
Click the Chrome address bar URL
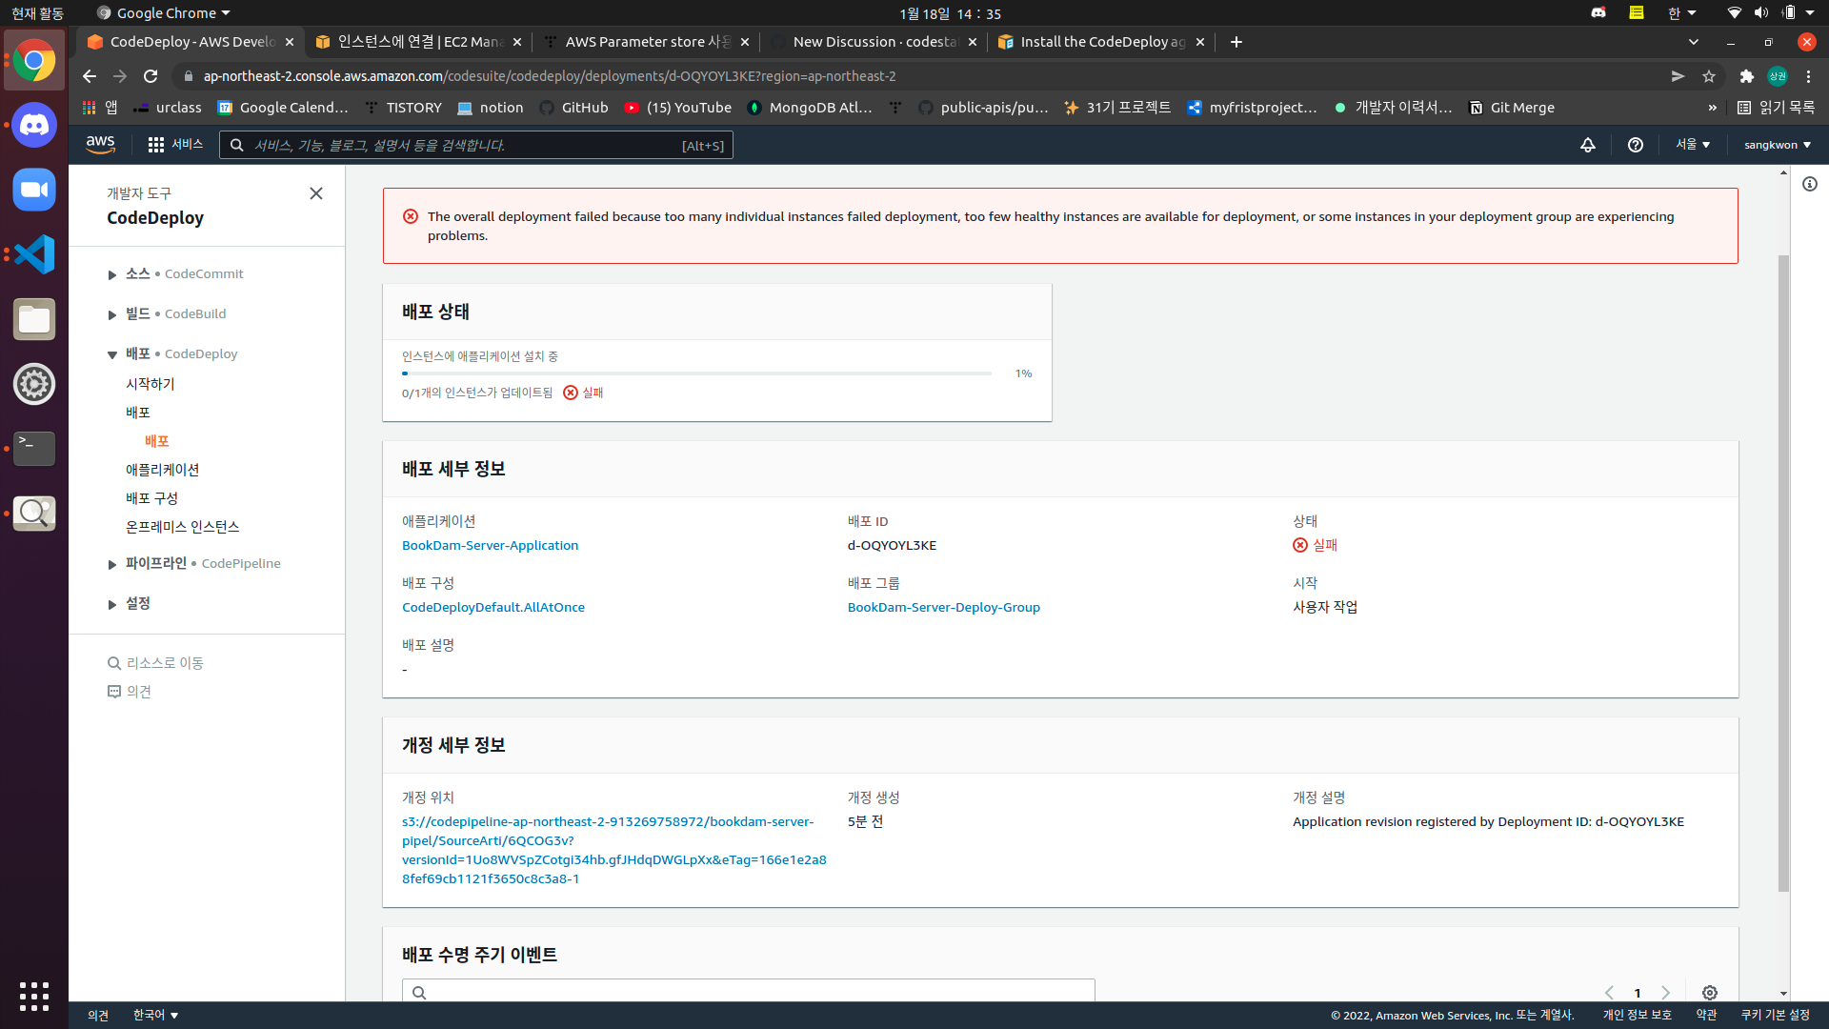coord(550,76)
